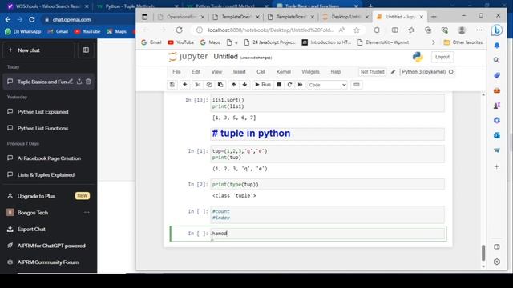Open the command palette keyboard icon
513x288 pixels.
pyautogui.click(x=356, y=85)
